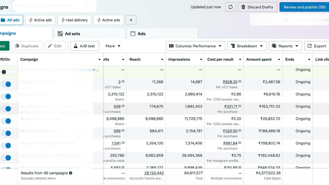Click Discard Drafts trash button
The height and width of the screenshot is (185, 329).
(x=258, y=7)
